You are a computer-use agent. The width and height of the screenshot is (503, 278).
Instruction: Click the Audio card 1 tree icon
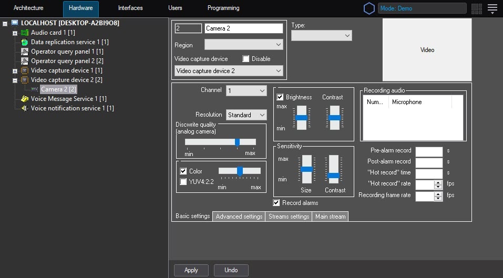(25, 33)
